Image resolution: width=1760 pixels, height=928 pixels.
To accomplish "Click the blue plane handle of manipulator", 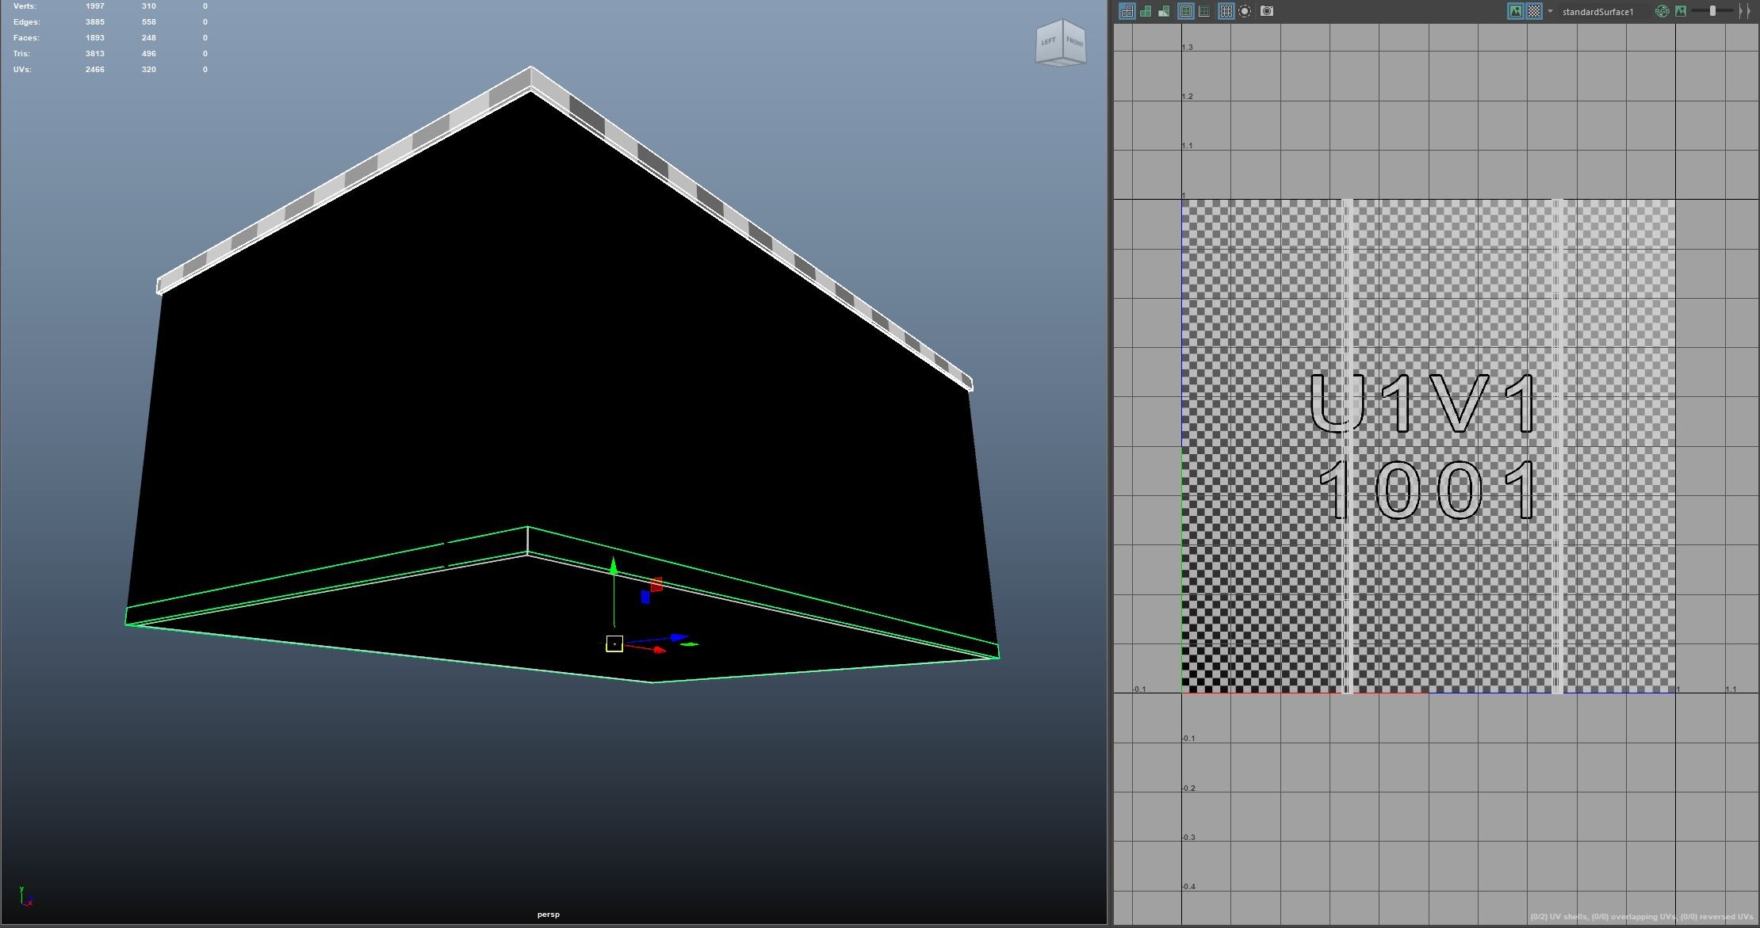I will (x=645, y=597).
